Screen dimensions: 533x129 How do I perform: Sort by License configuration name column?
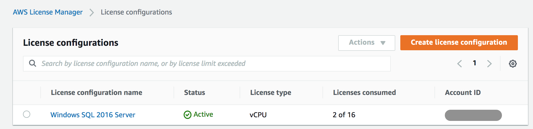point(96,92)
